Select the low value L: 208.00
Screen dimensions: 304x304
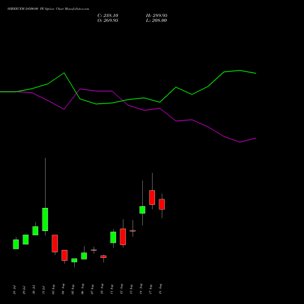[x=156, y=21]
